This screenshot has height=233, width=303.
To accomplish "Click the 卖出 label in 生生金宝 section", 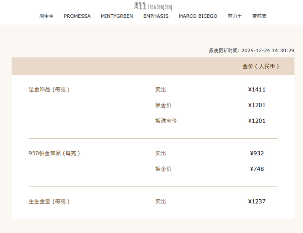I will coord(161,201).
